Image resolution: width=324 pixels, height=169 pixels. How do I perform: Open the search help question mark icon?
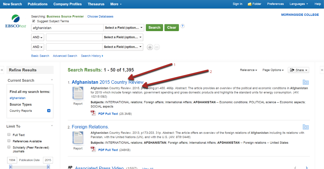183,26
